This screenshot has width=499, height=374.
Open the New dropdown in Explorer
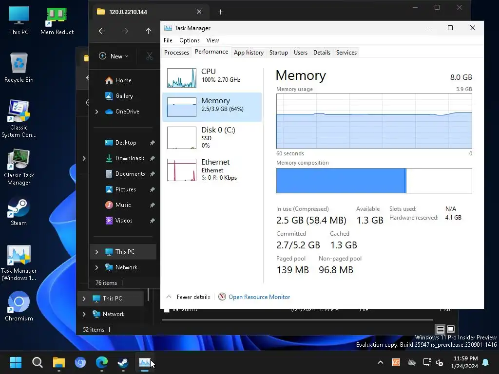pyautogui.click(x=114, y=56)
